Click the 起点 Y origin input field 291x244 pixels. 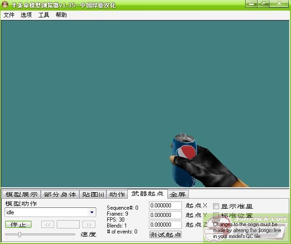165,215
